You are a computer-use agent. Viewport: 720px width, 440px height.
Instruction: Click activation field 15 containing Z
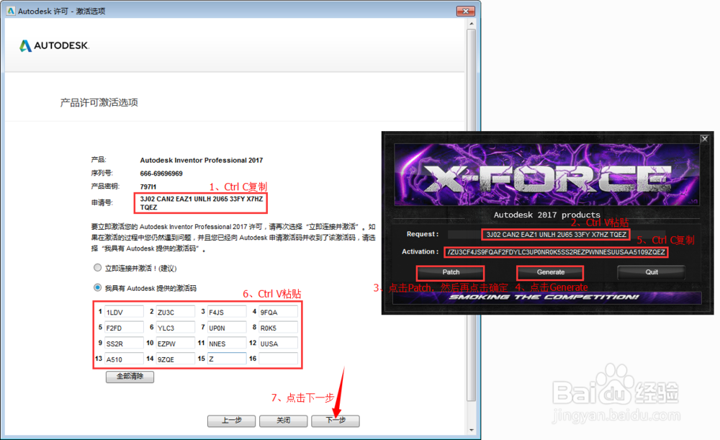point(227,359)
